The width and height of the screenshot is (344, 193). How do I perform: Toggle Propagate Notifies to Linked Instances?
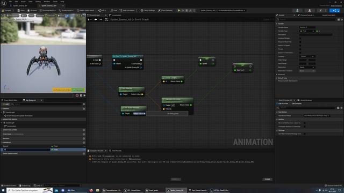point(305,127)
